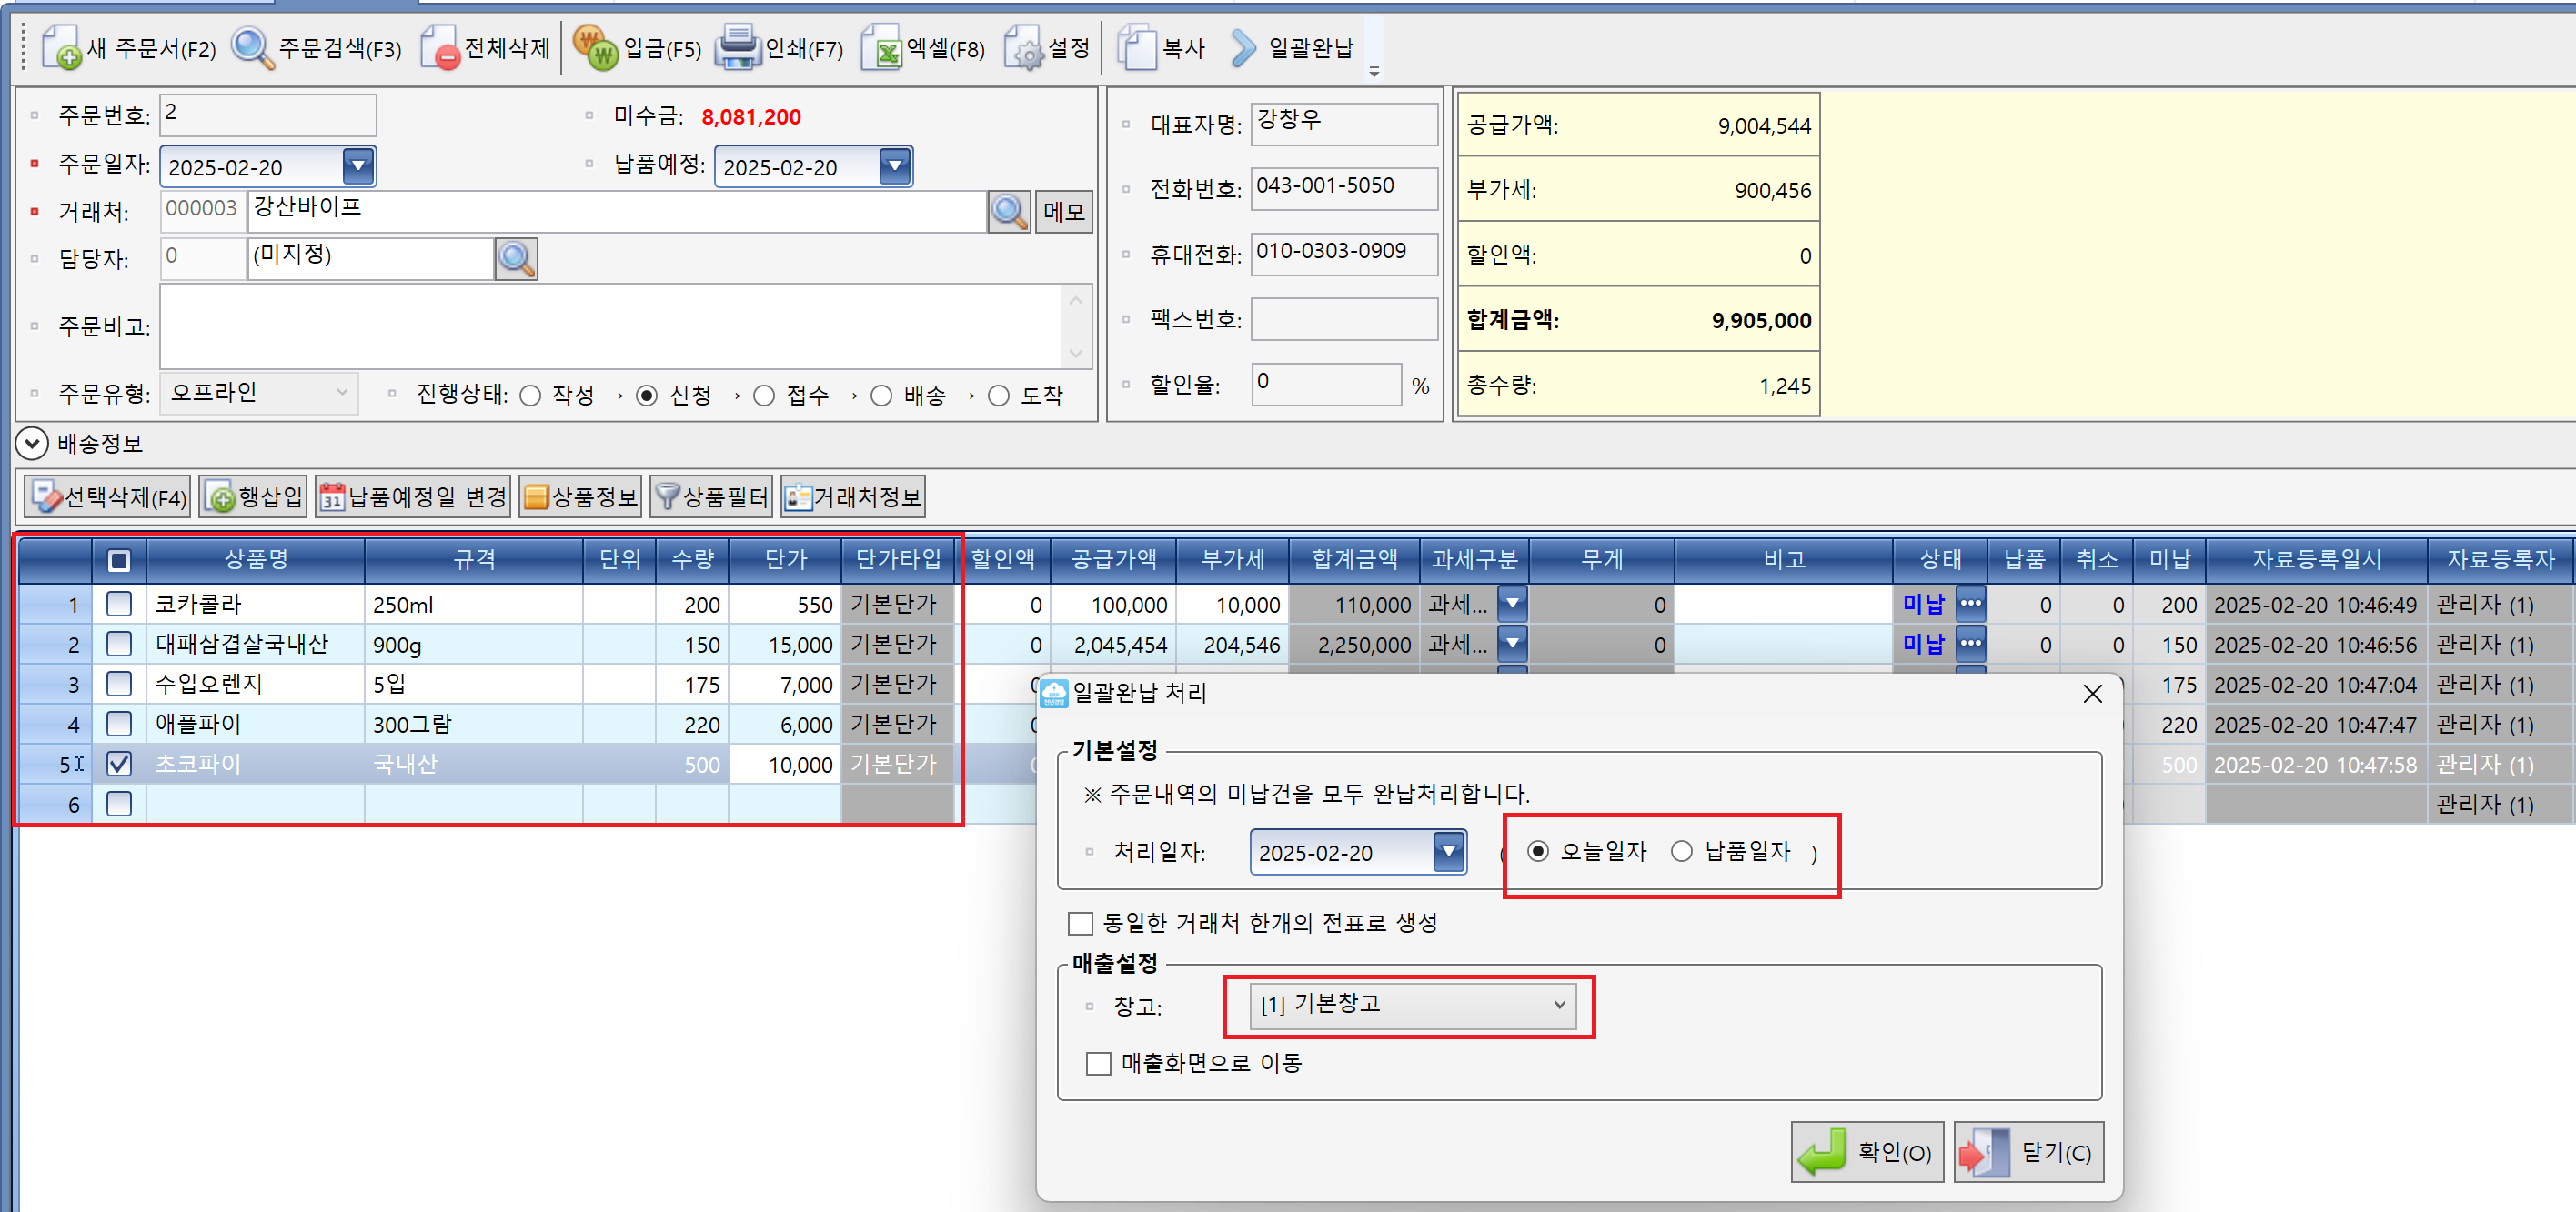The height and width of the screenshot is (1212, 2576).
Task: Open 과세구분 dropdown in 코카콜라 row
Action: 1513,604
